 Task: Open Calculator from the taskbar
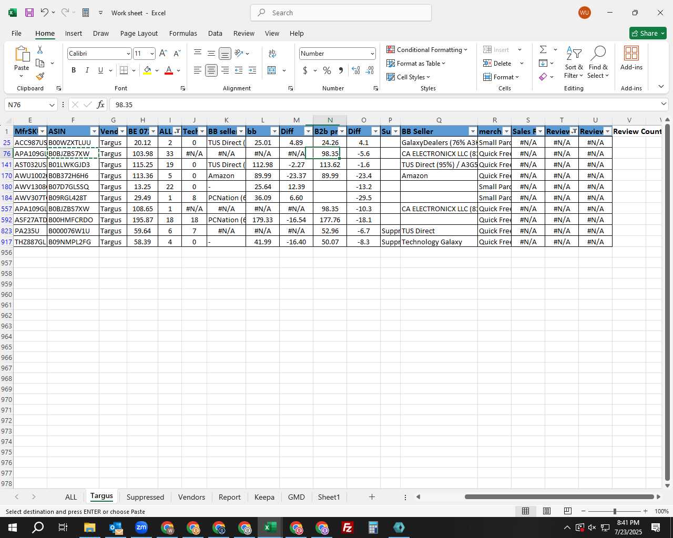click(x=373, y=527)
